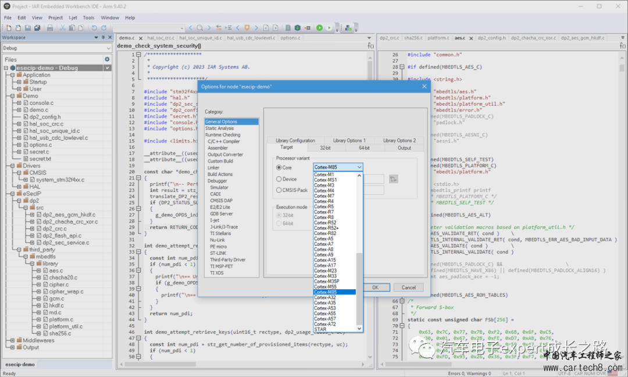Open the Project menu
The height and width of the screenshot is (377, 628).
coord(55,17)
